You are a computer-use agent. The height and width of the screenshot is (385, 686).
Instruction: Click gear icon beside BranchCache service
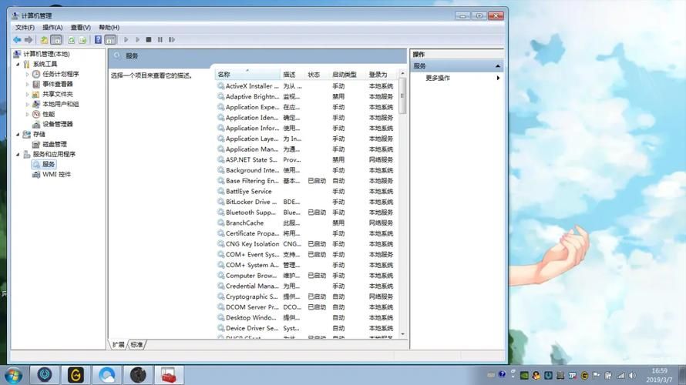(x=221, y=223)
